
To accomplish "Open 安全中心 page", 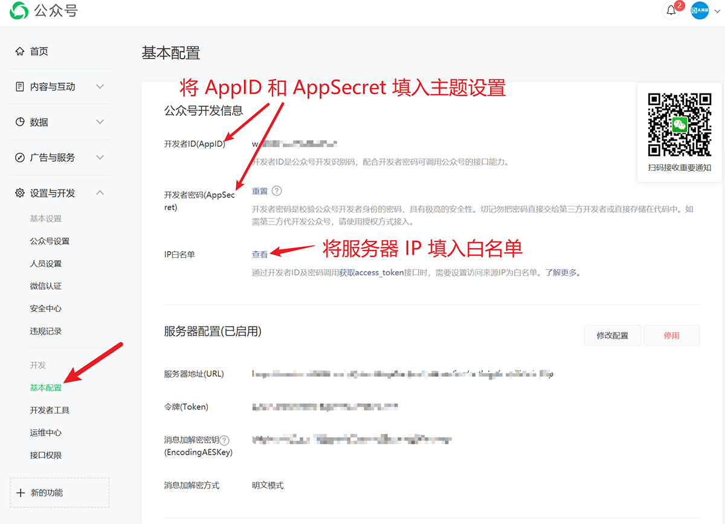I will point(46,308).
